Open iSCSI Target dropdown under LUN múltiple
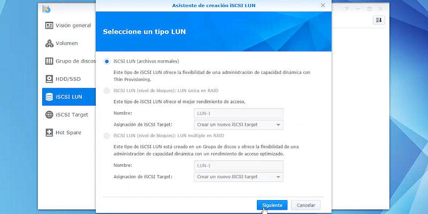 pyautogui.click(x=239, y=177)
